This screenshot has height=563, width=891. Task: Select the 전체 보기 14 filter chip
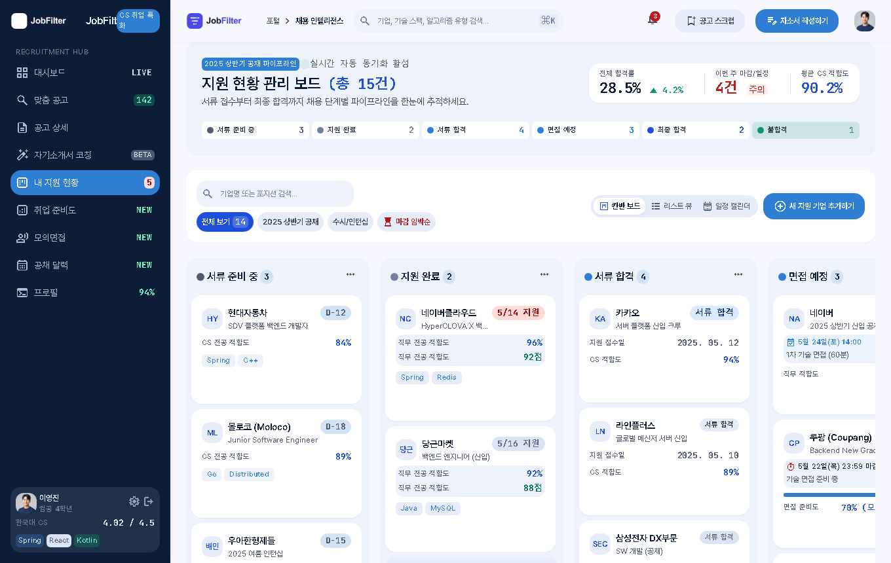coord(225,222)
